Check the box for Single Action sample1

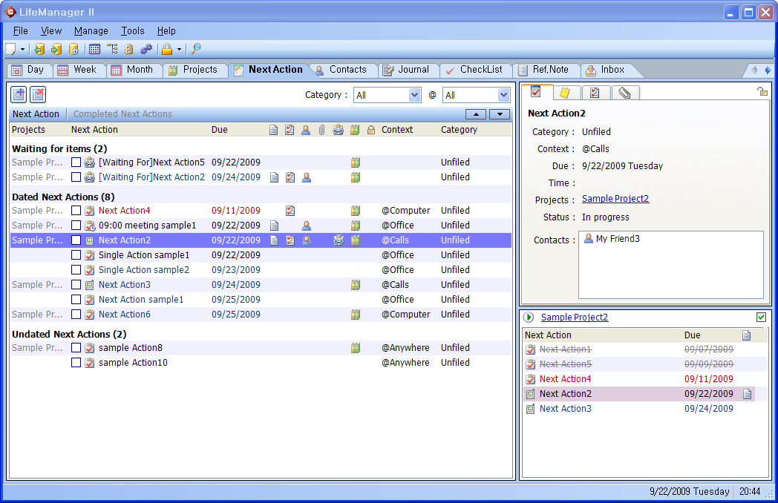pyautogui.click(x=76, y=255)
